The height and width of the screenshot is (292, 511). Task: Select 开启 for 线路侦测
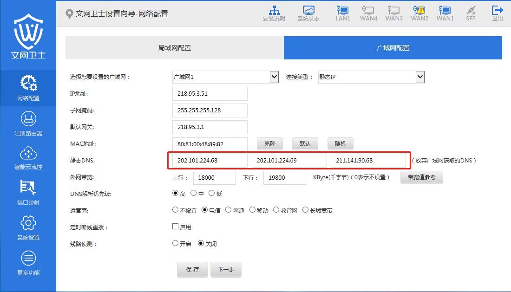click(x=175, y=243)
